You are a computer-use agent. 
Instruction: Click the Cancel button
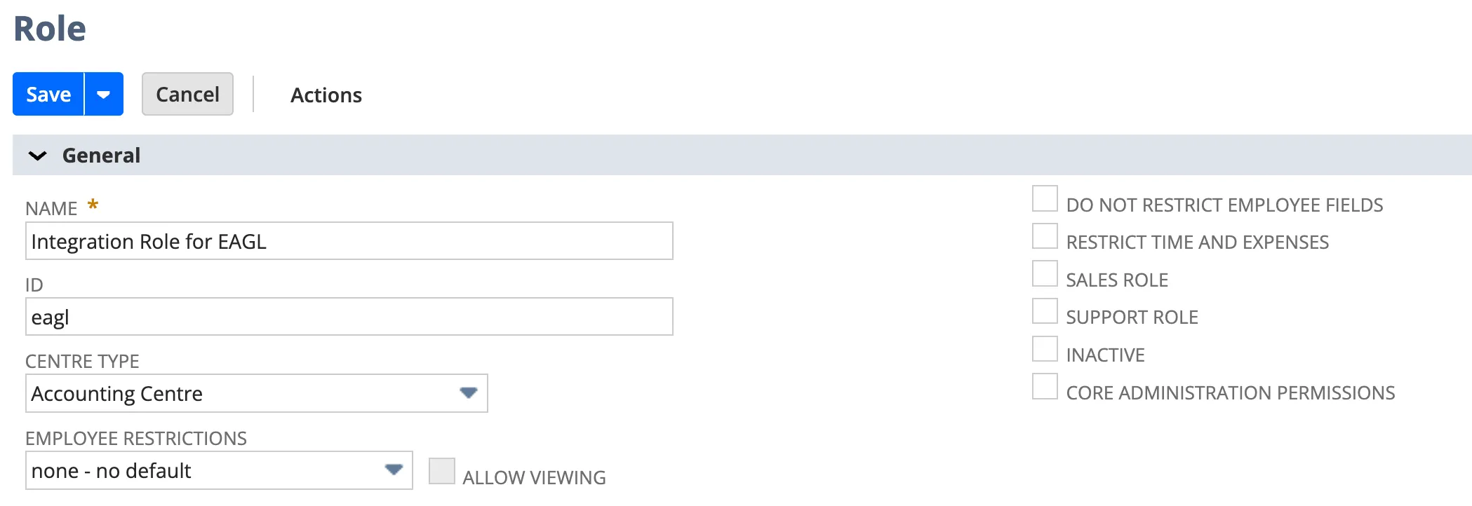pyautogui.click(x=187, y=94)
